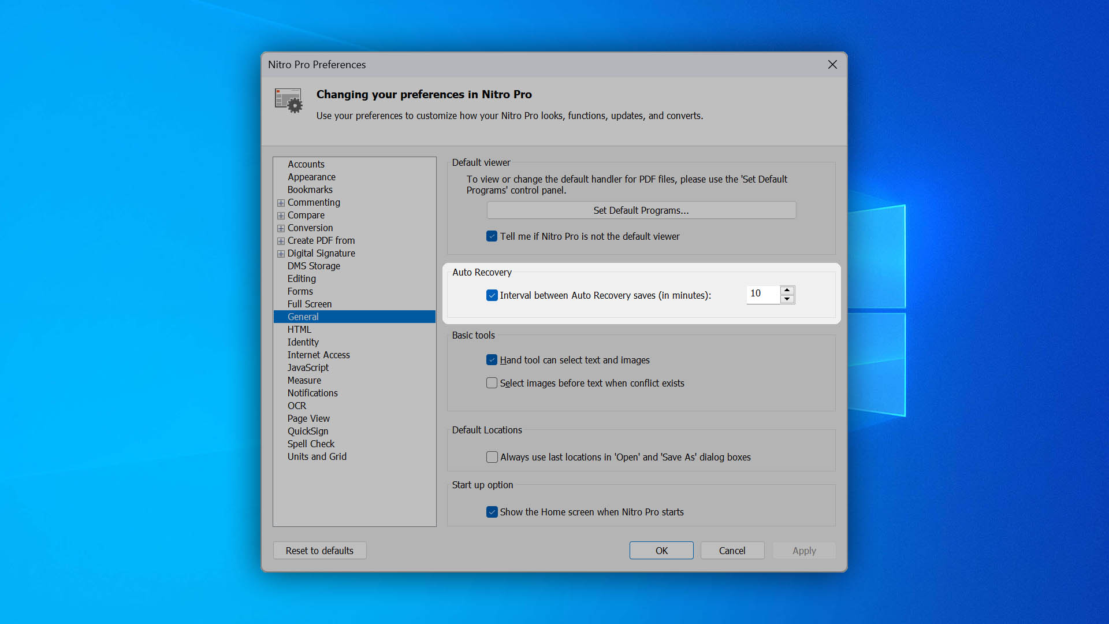
Task: Open QuickSign preferences
Action: click(308, 431)
